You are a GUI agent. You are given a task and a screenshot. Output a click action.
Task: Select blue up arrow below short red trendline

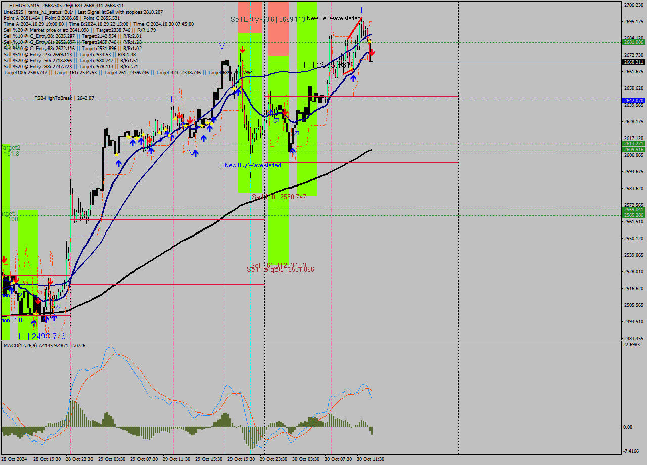pyautogui.click(x=353, y=78)
